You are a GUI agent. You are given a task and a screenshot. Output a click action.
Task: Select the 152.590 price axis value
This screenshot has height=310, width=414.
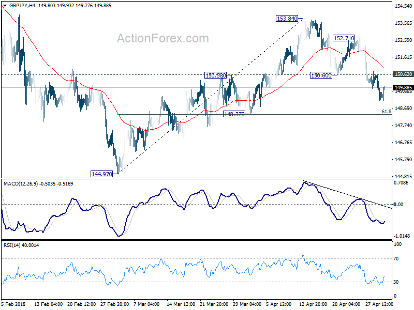pos(403,40)
